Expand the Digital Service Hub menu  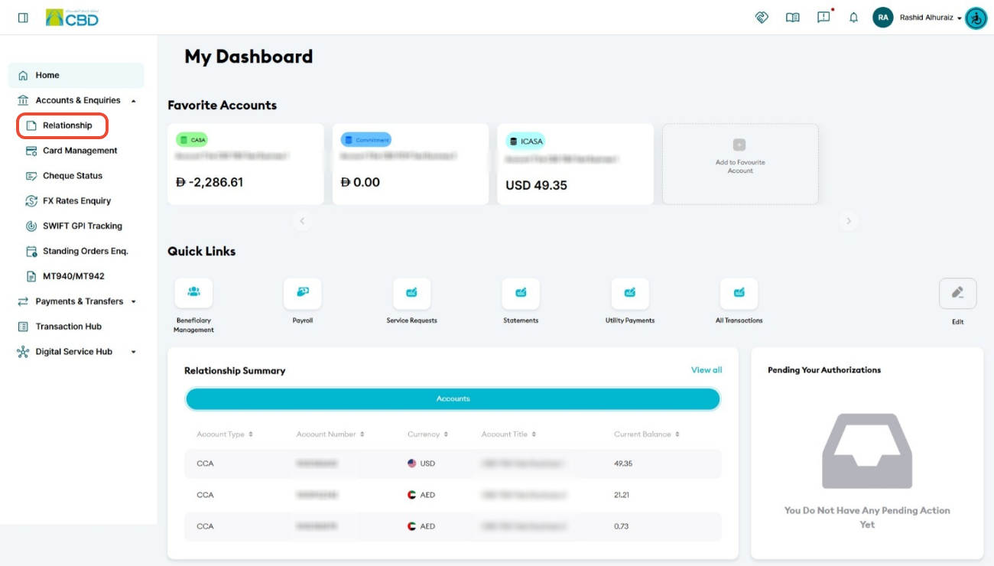click(76, 352)
